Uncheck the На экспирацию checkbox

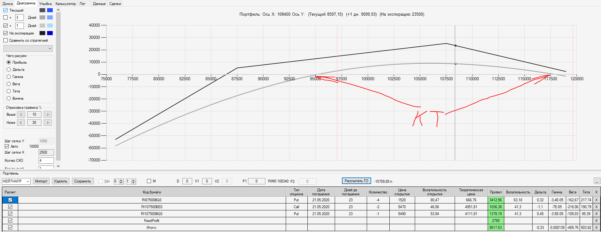coord(6,33)
